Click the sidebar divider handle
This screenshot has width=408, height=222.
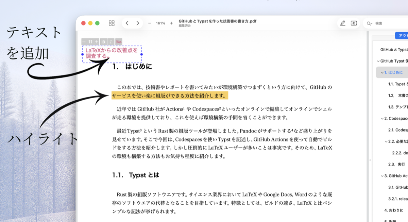tap(370, 160)
